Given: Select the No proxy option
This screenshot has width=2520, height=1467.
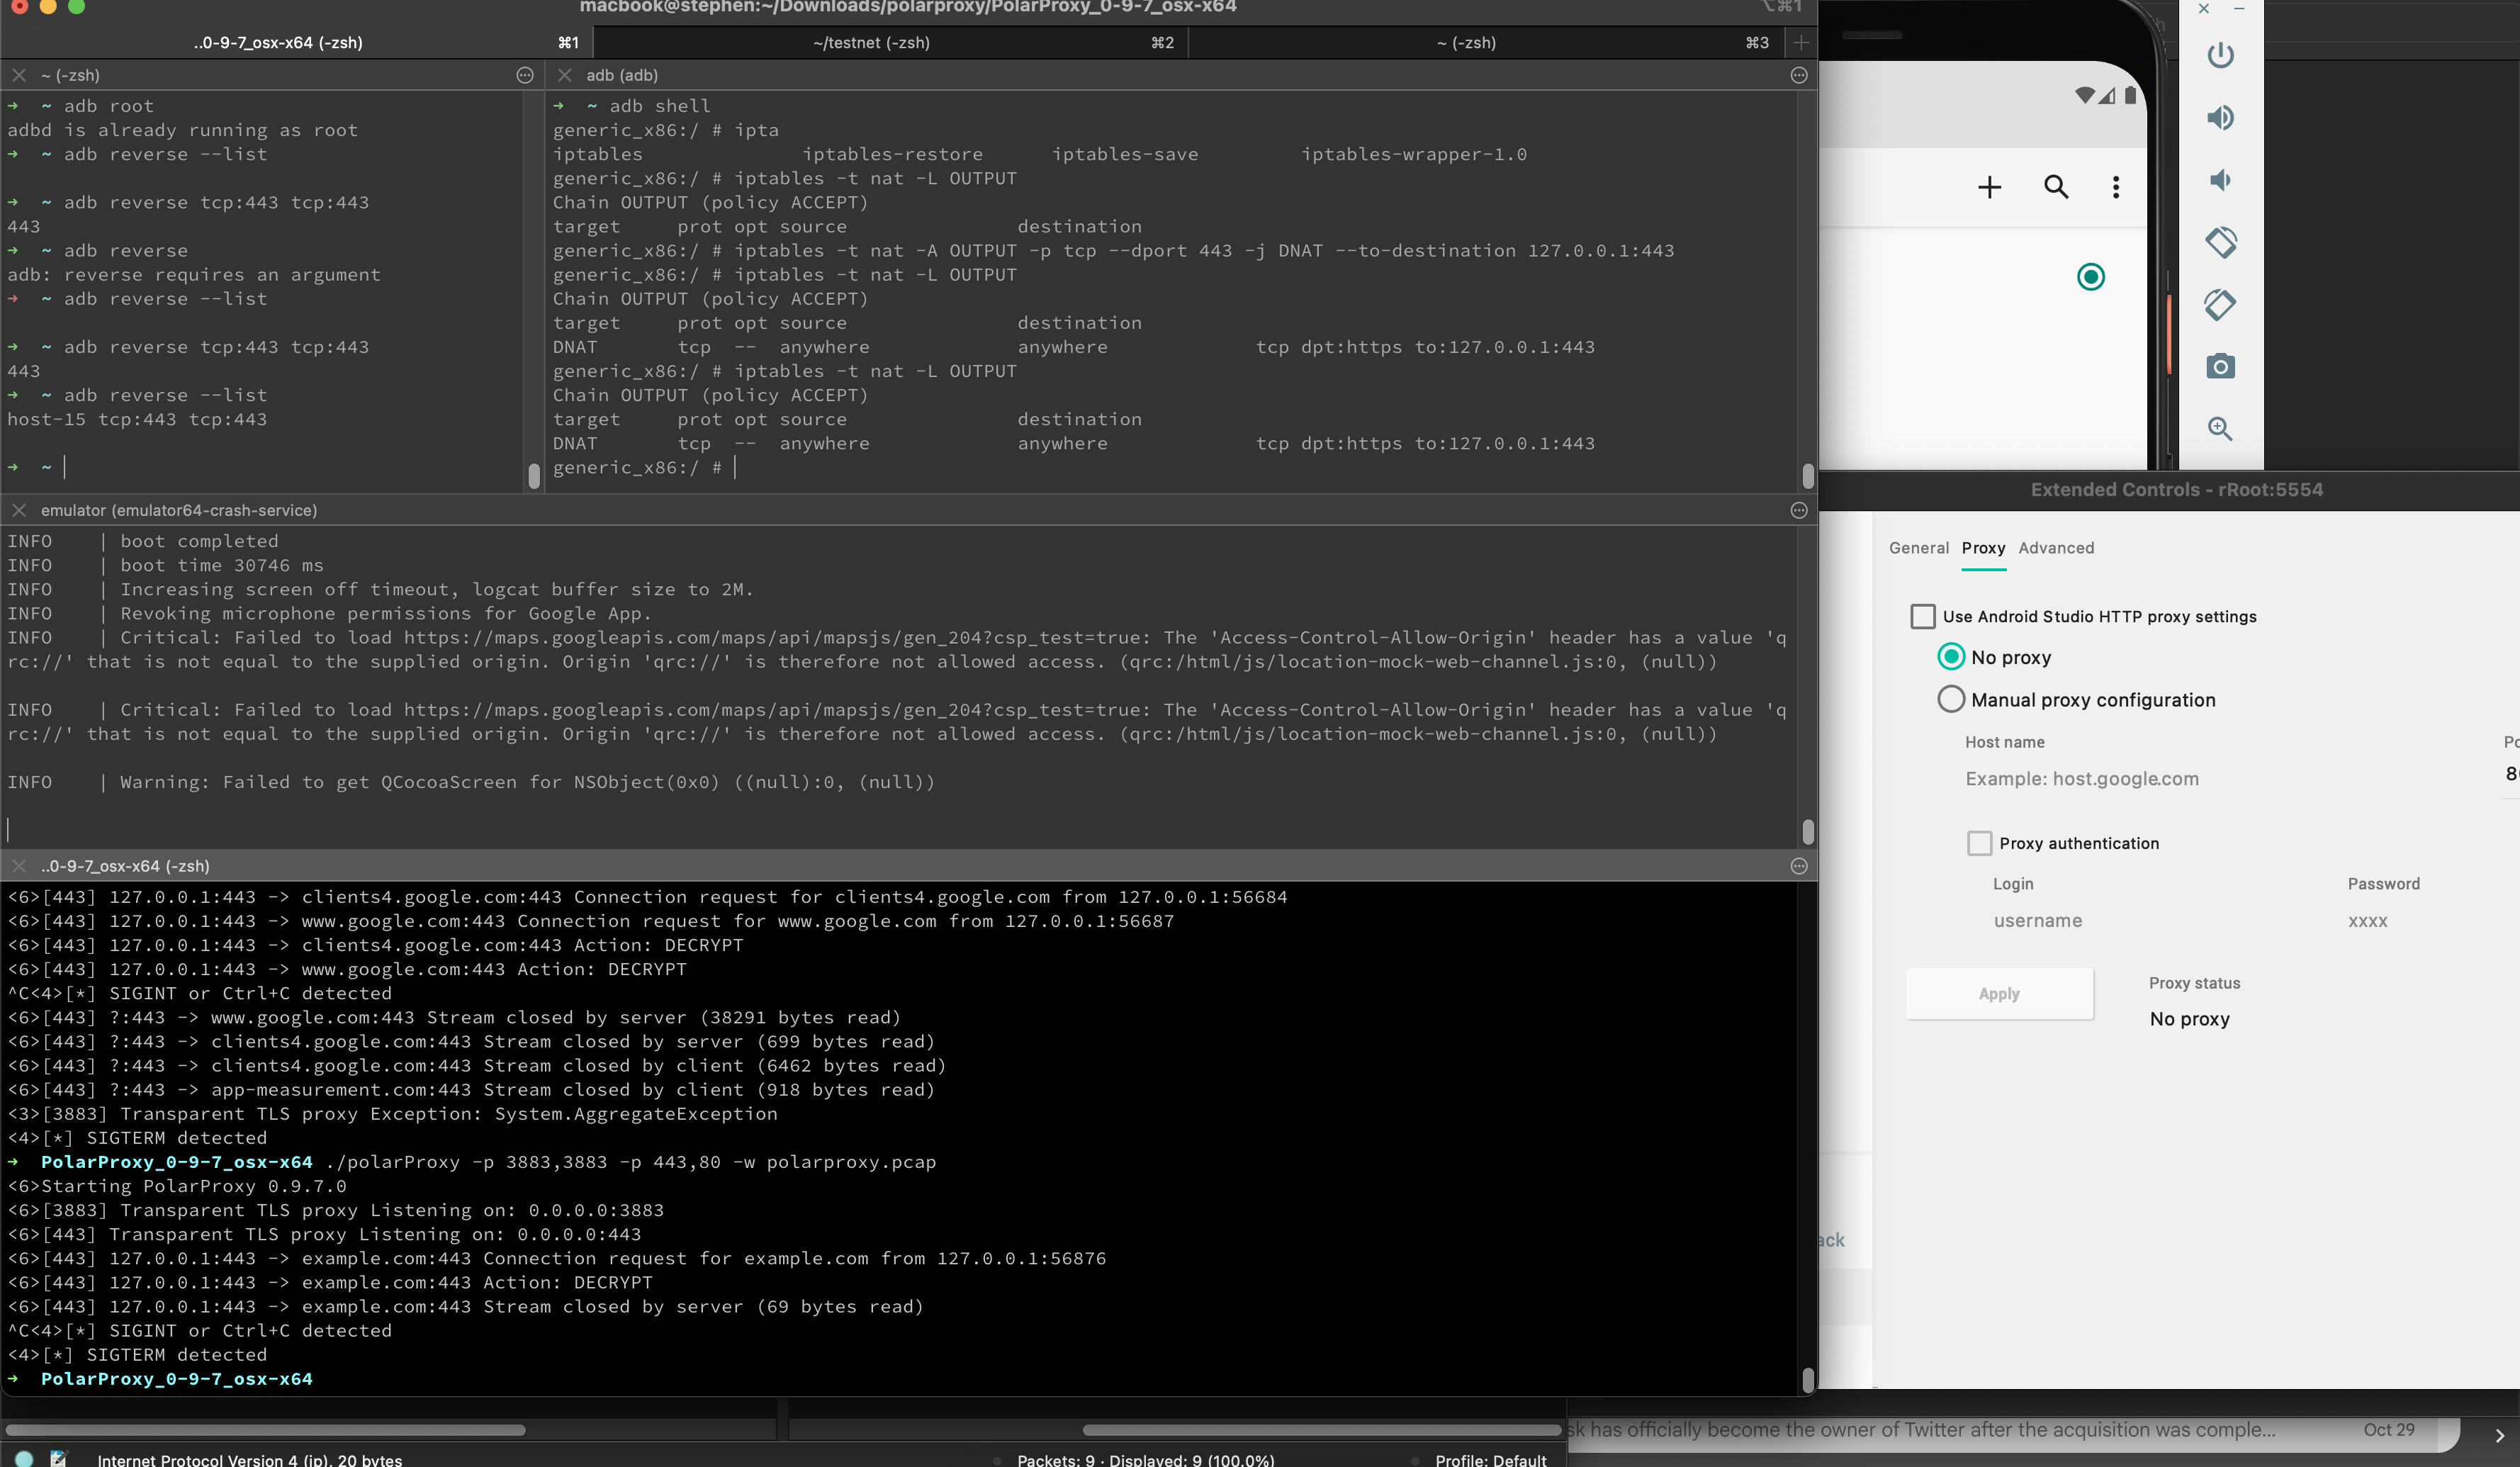Looking at the screenshot, I should pyautogui.click(x=1951, y=657).
